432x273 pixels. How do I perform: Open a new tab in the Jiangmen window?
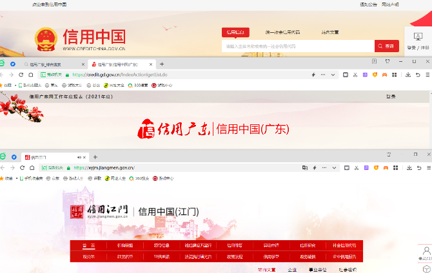(95, 157)
